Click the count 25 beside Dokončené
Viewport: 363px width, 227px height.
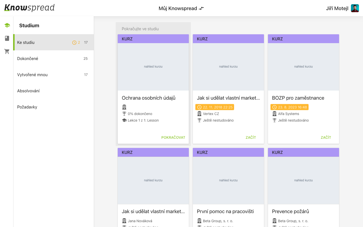(x=85, y=59)
